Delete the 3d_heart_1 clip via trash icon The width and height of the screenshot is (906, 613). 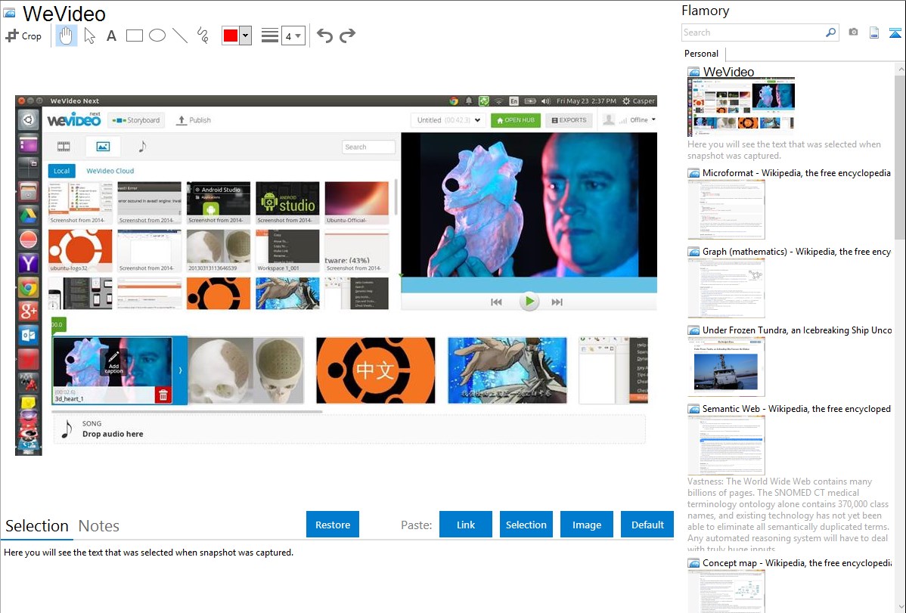(163, 395)
